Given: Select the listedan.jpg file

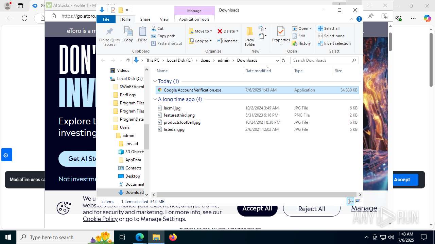Looking at the screenshot, I should pos(174,129).
